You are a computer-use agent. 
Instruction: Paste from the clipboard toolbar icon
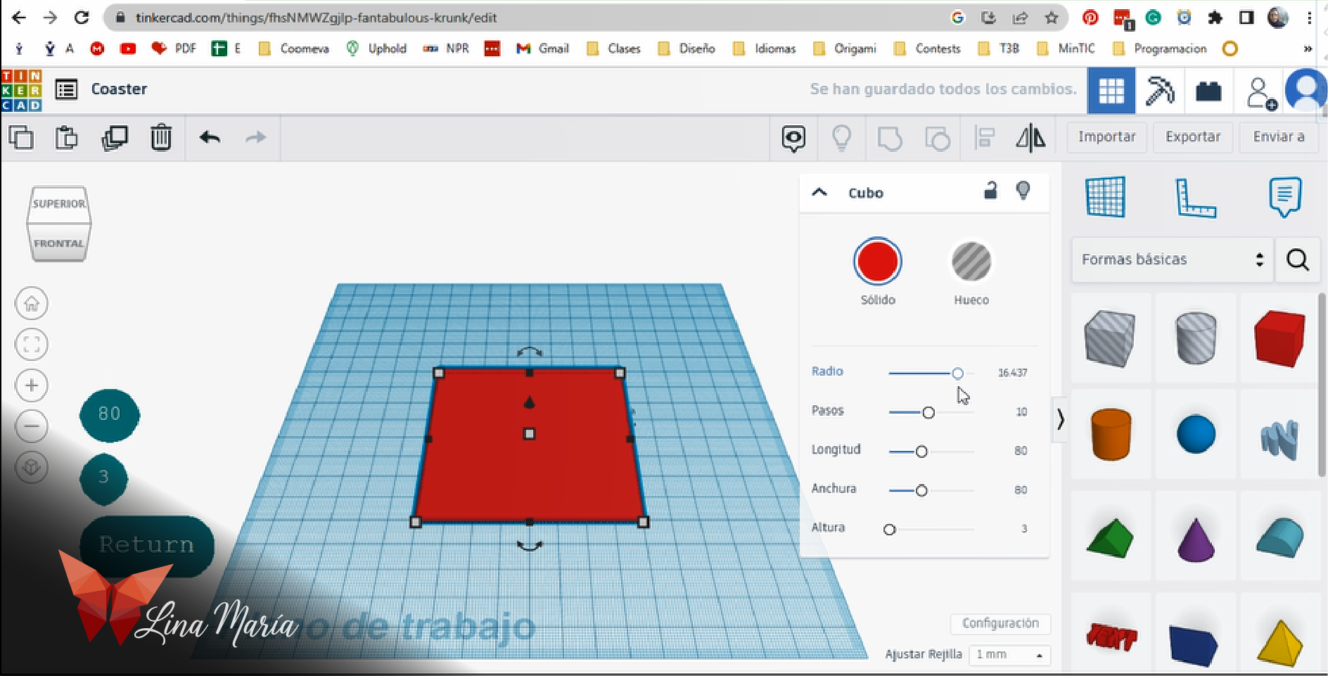(67, 137)
